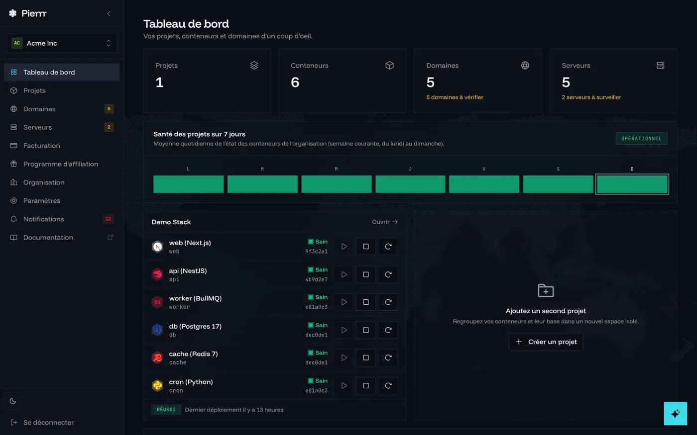Collapse the sidebar with the chevron
Screen dimensions: 697x435
click(109, 13)
